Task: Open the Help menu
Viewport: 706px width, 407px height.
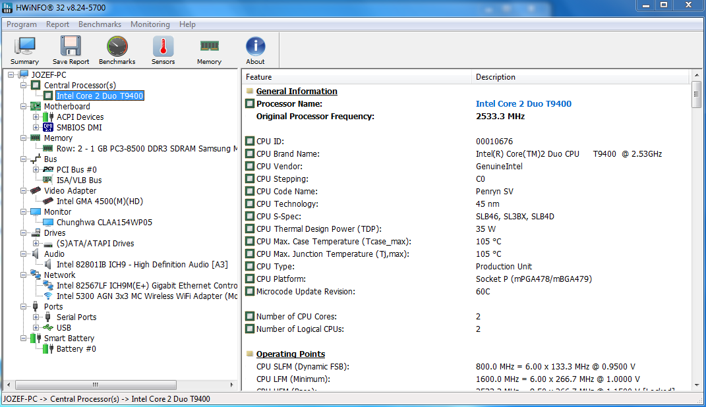Action: tap(187, 24)
